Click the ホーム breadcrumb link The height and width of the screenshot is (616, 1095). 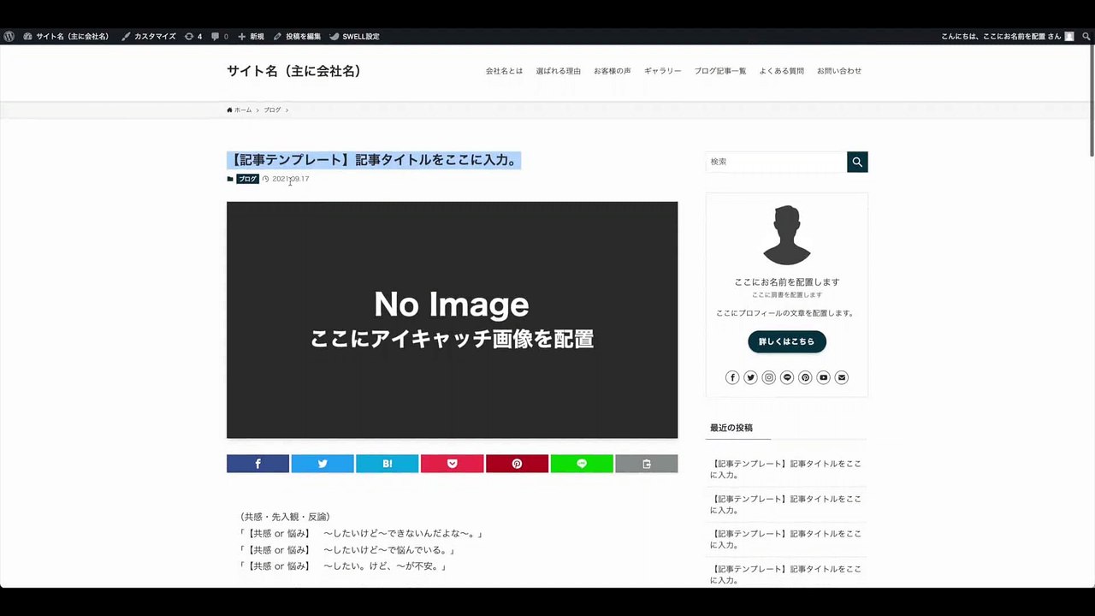pos(240,110)
